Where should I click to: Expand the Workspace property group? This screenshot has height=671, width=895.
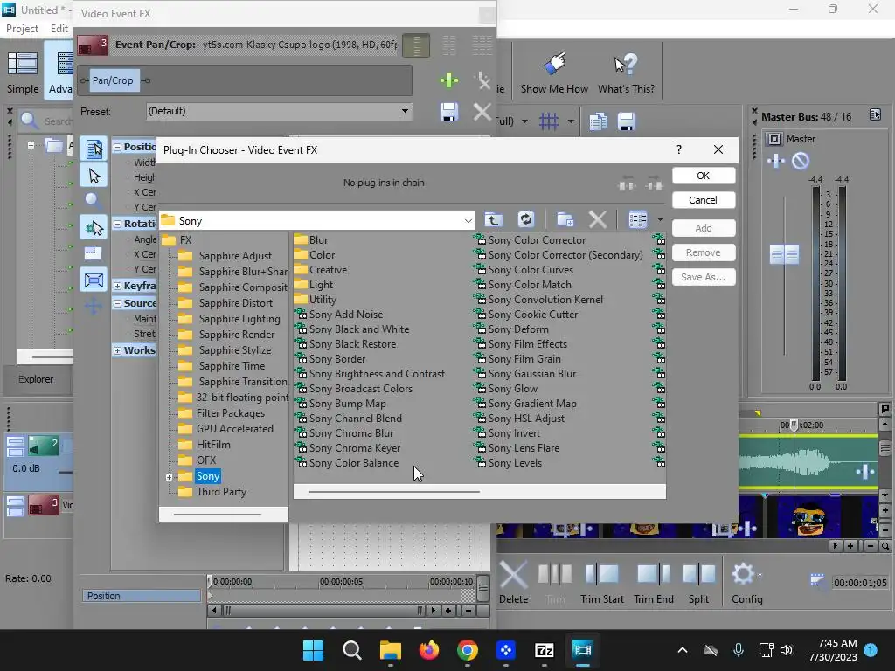point(117,350)
